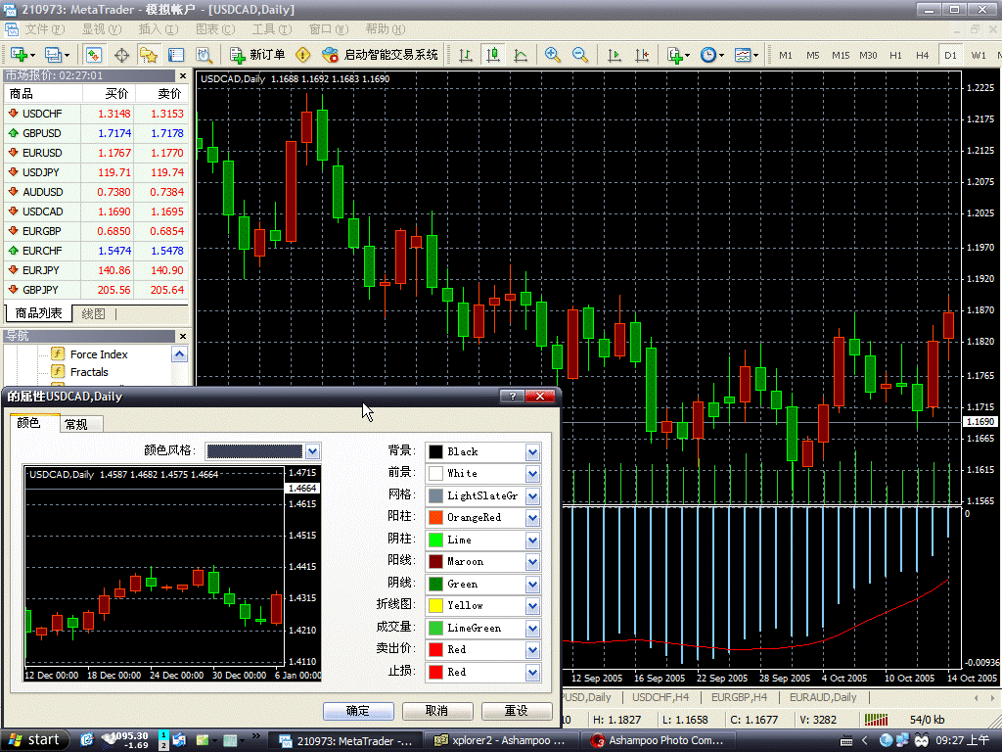Open the 网格 LightSlateGray dropdown
This screenshot has height=752, width=1002.
tap(533, 496)
